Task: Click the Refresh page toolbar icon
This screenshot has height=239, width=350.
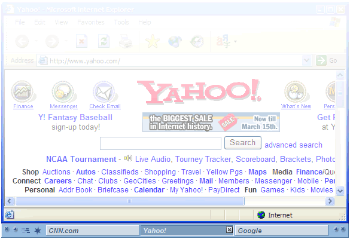Action: [x=104, y=41]
